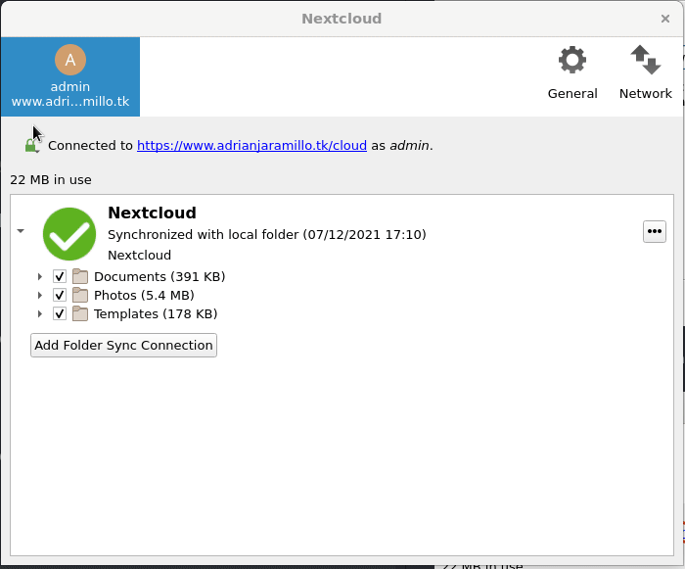The image size is (685, 569).
Task: Open the adrianjaramillo.tk/cloud link
Action: [251, 145]
